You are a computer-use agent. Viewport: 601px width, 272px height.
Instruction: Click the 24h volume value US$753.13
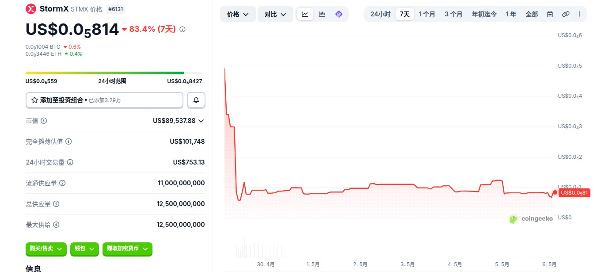189,162
